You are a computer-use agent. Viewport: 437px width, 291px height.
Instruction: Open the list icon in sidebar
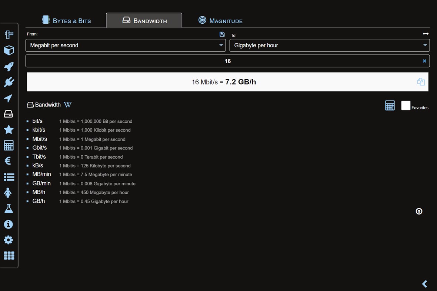pyautogui.click(x=9, y=177)
